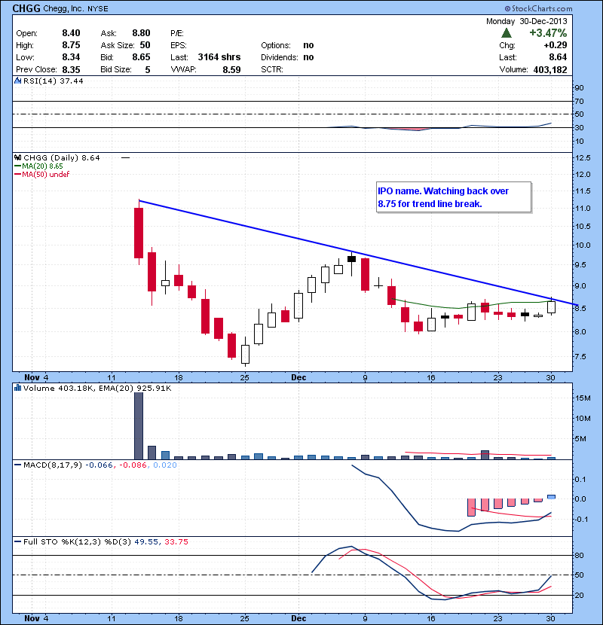The width and height of the screenshot is (603, 625).
Task: Click the date Monday 30-Dec-2013
Action: tap(526, 21)
